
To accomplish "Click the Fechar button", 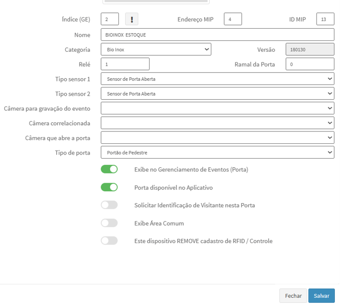I will 293,296.
